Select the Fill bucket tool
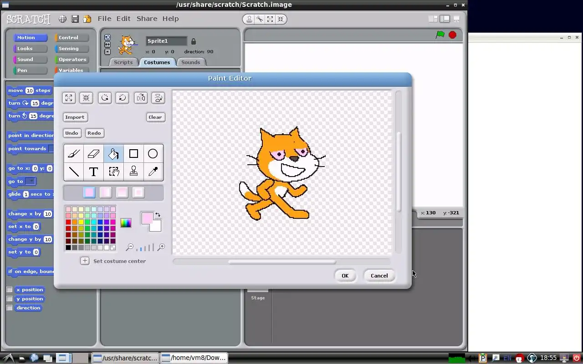583x364 pixels. [113, 154]
